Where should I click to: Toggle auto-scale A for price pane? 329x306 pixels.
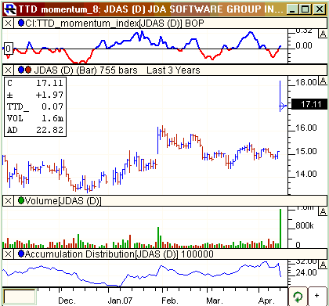323,81
